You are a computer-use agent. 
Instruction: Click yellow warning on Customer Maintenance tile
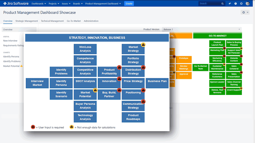click(x=224, y=64)
